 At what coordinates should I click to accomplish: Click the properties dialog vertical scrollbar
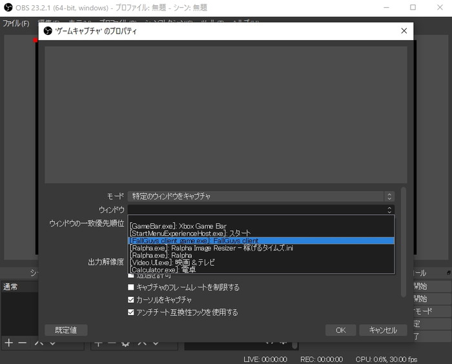(x=404, y=242)
